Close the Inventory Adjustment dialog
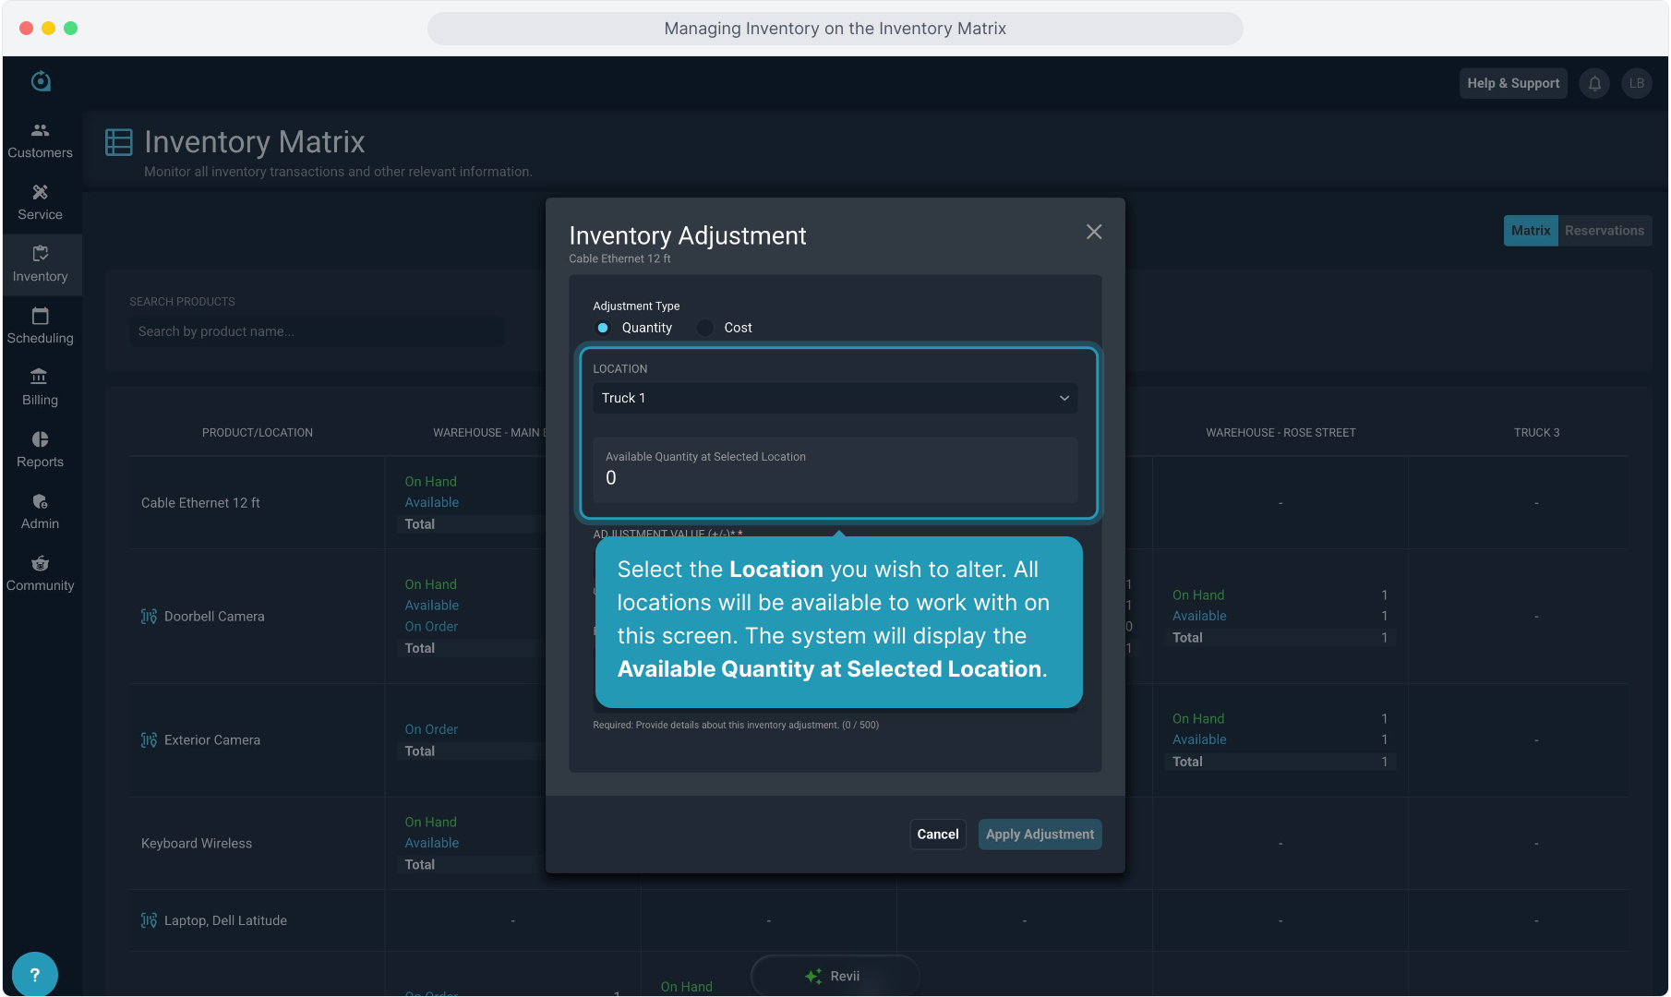This screenshot has height=997, width=1671. coord(1094,232)
